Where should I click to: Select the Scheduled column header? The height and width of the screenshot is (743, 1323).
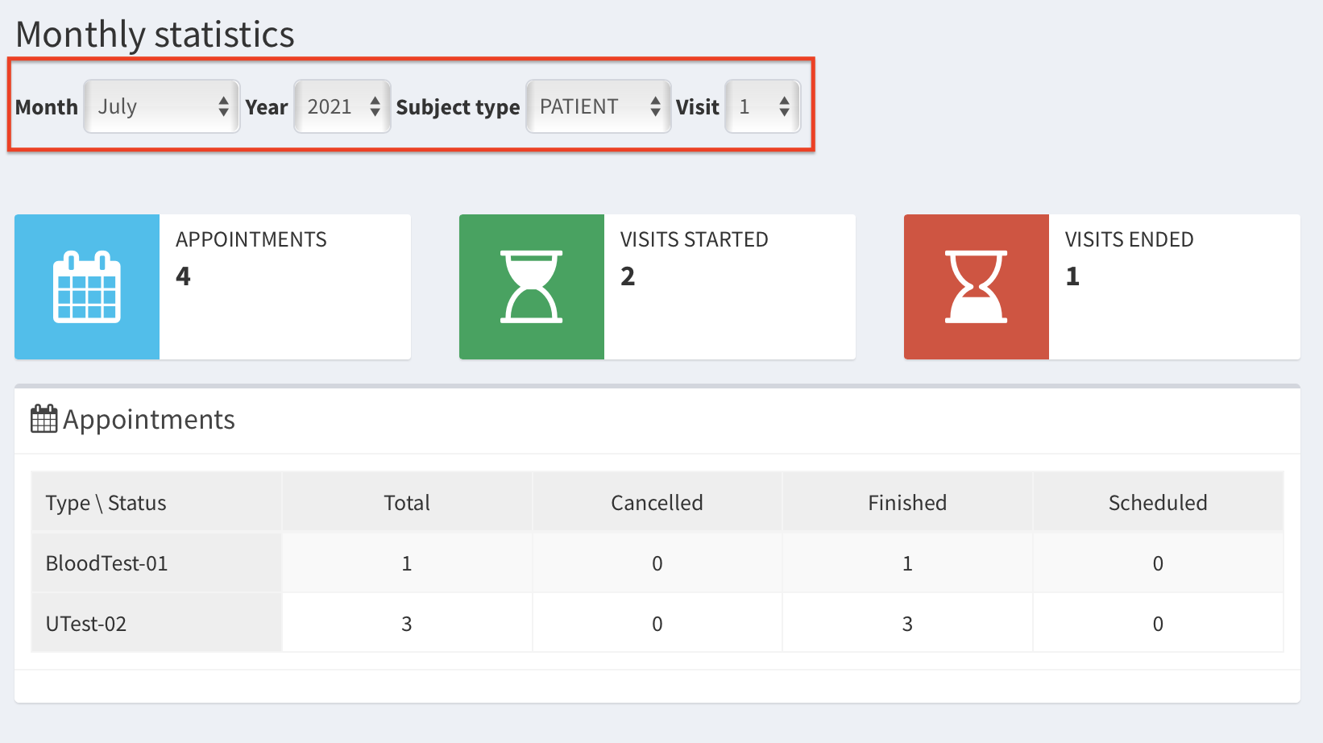(x=1158, y=503)
